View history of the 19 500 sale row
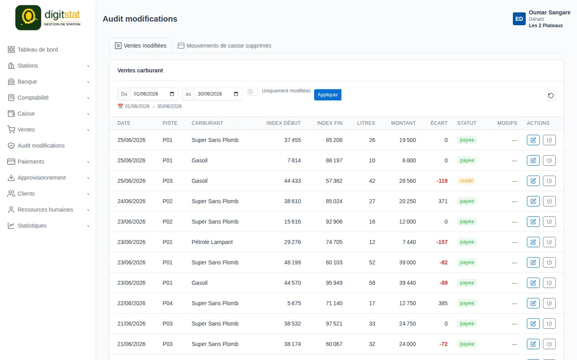Viewport: 577px width, 360px height. (549, 140)
